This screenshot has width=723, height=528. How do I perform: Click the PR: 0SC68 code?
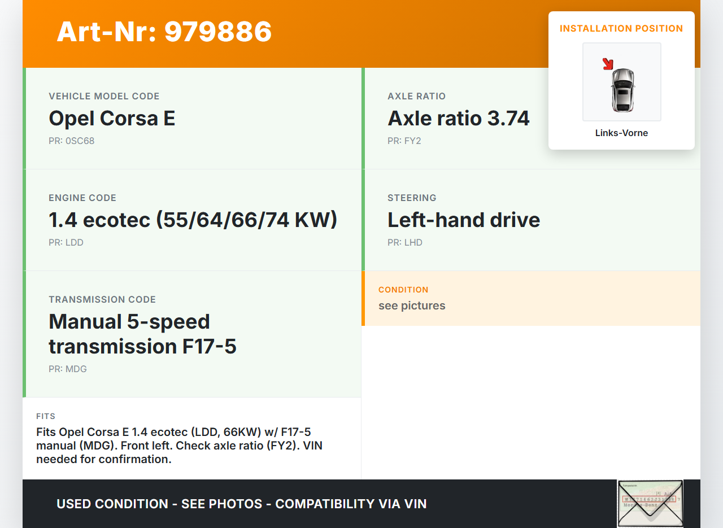coord(71,141)
